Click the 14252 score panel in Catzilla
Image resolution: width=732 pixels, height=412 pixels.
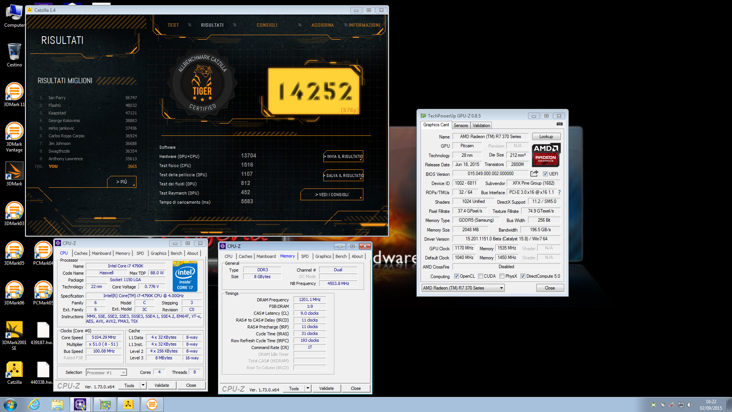(314, 91)
